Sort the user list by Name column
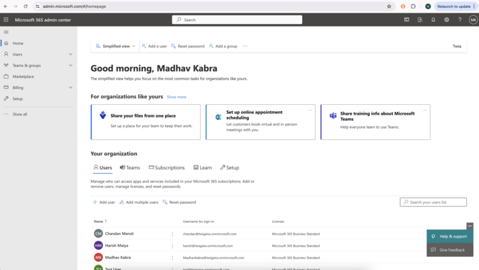The image size is (479, 270). click(x=98, y=222)
